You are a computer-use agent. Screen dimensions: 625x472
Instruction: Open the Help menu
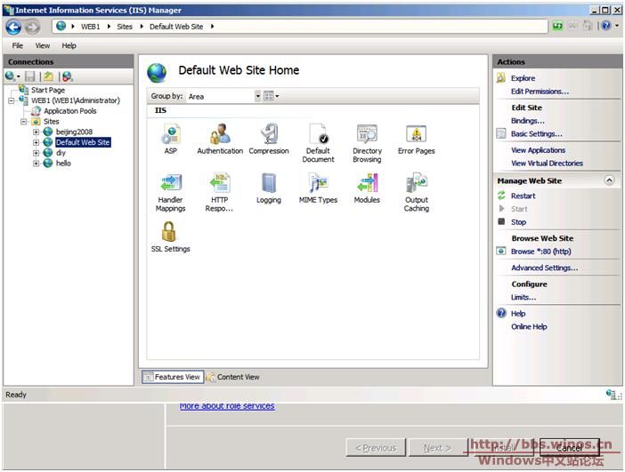point(69,45)
